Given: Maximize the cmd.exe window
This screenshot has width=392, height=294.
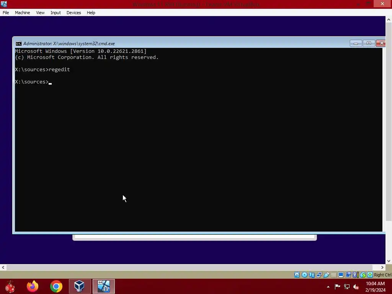Looking at the screenshot, I should click(369, 43).
